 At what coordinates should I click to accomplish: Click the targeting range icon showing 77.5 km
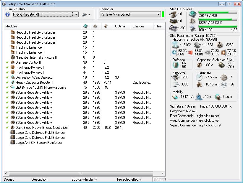[199, 77]
